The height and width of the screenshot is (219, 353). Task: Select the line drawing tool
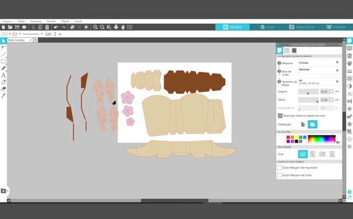click(x=3, y=55)
